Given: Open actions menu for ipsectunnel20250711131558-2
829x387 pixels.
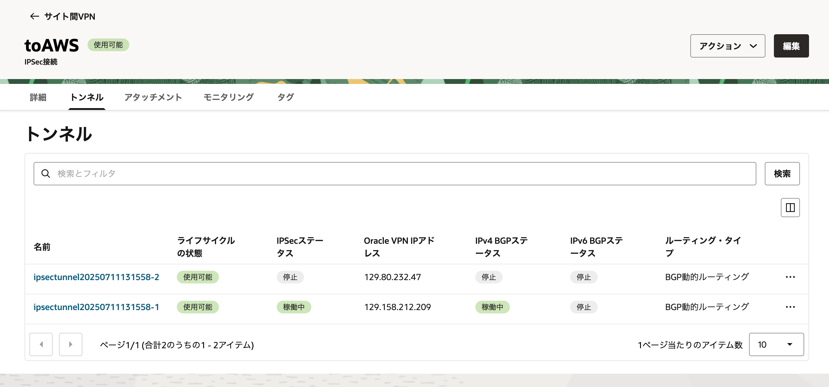Looking at the screenshot, I should coord(790,277).
